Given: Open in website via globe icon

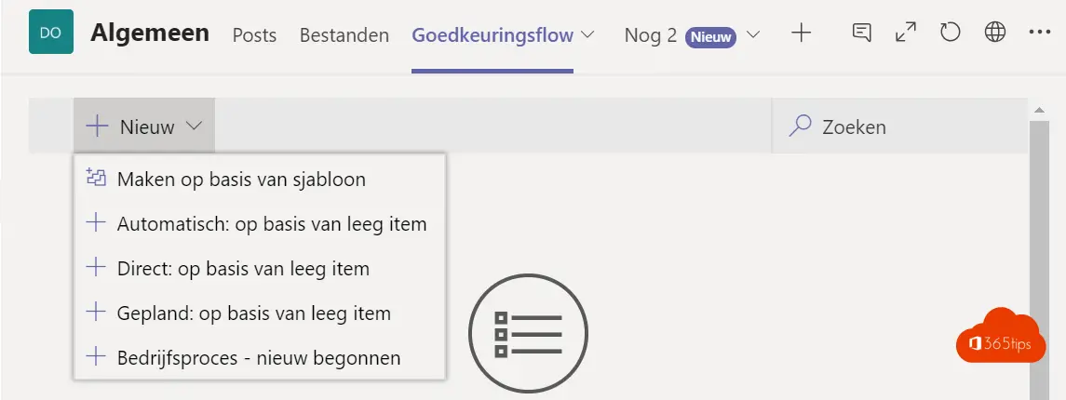Looking at the screenshot, I should (x=994, y=33).
